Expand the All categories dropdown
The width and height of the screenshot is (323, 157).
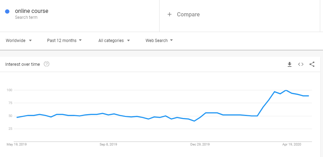114,40
